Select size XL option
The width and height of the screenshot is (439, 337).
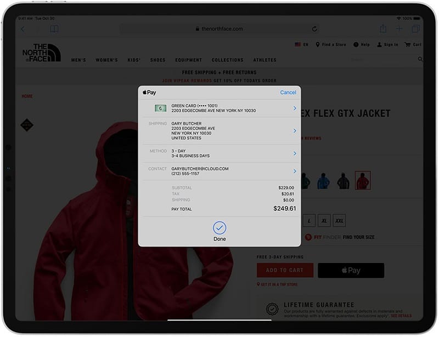pyautogui.click(x=324, y=220)
